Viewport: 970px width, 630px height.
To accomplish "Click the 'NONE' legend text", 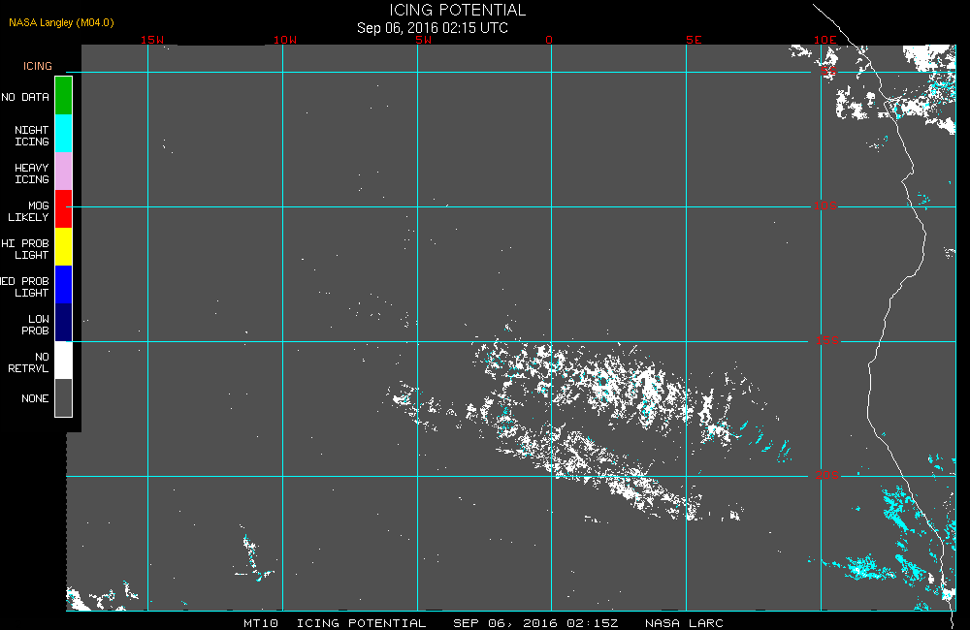I will (x=35, y=398).
